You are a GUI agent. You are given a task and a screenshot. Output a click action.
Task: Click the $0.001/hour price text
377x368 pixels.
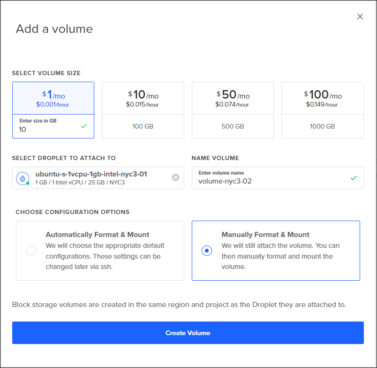[x=53, y=104]
